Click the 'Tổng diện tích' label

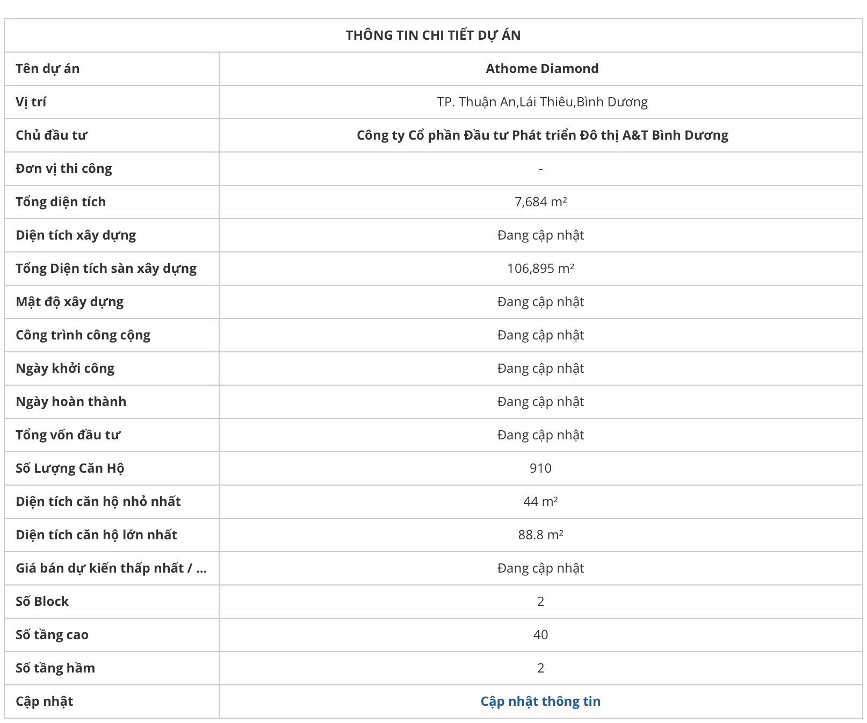pos(61,202)
